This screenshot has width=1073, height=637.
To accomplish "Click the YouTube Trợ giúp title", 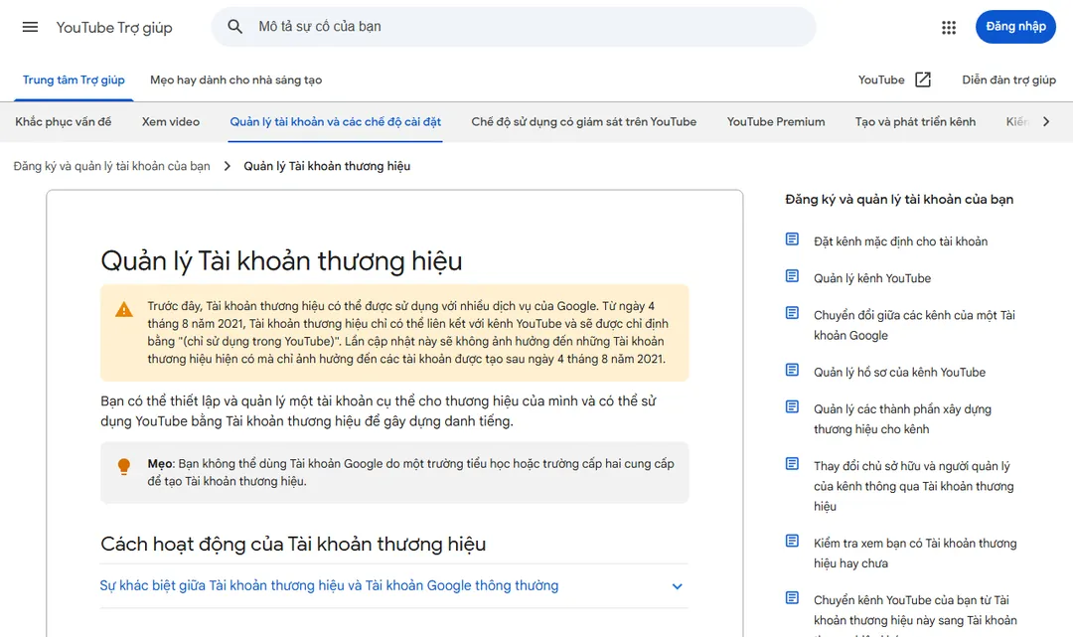I will (114, 28).
